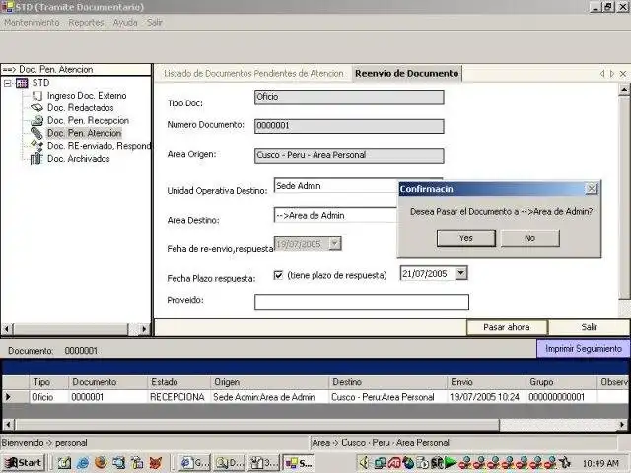Open the Ayuda menu

point(125,22)
